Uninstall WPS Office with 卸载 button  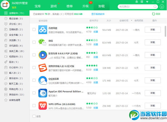[153, 106]
